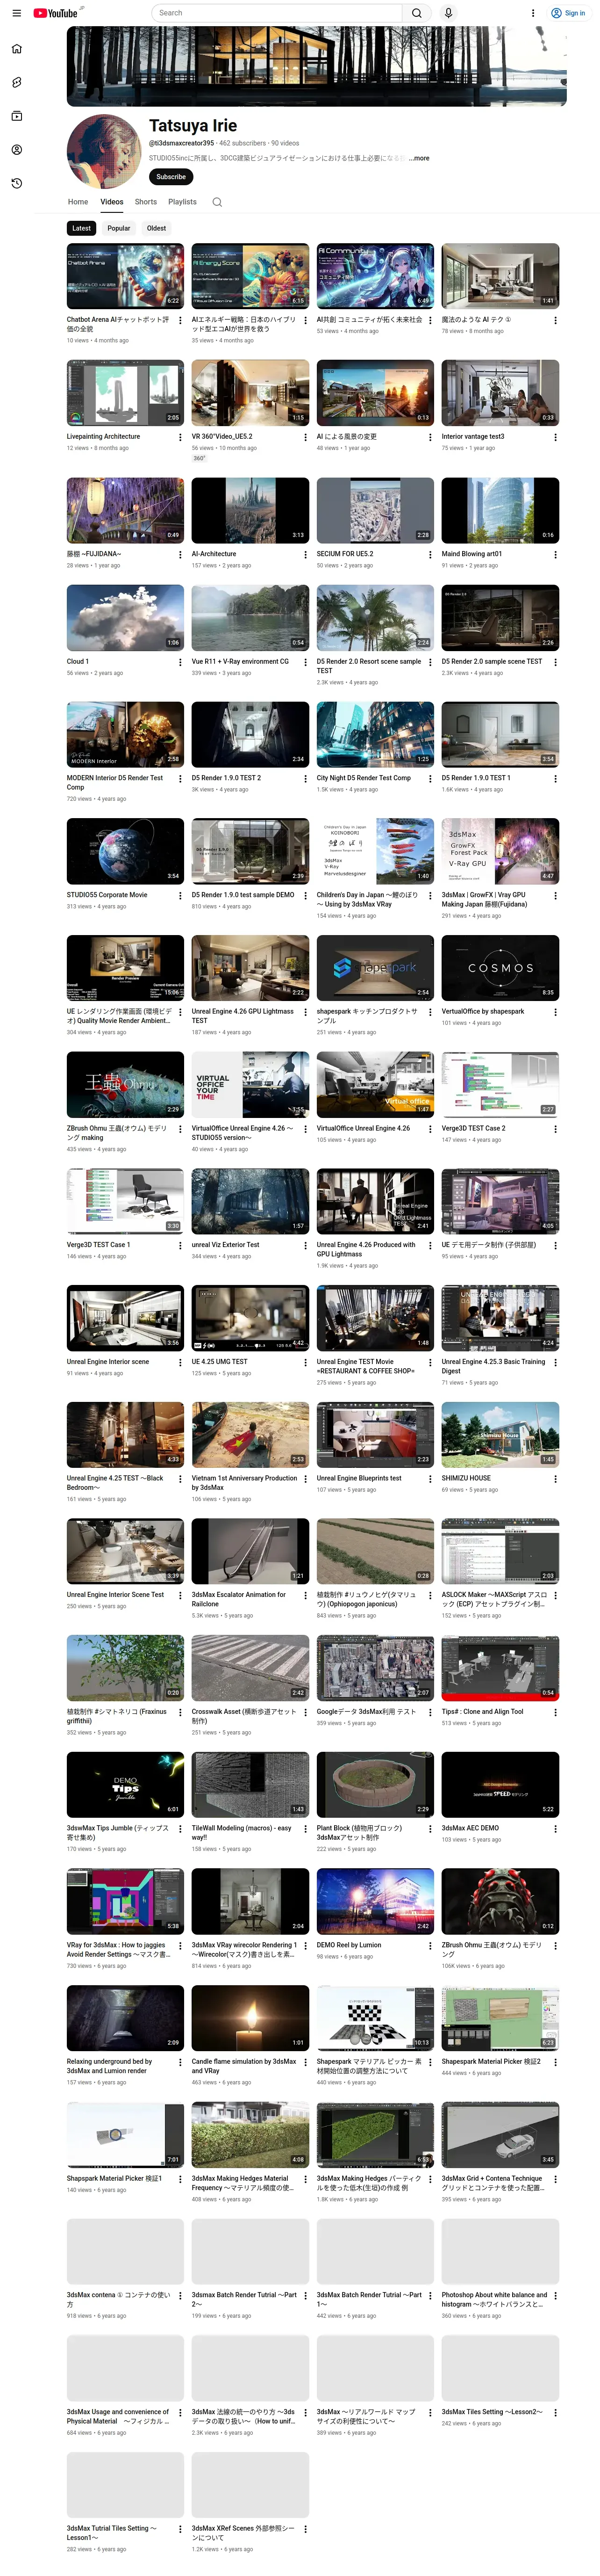Viewport: 600px width, 2576px height.
Task: Open options menu for Unreal Engine Interior scene
Action: [x=180, y=1362]
